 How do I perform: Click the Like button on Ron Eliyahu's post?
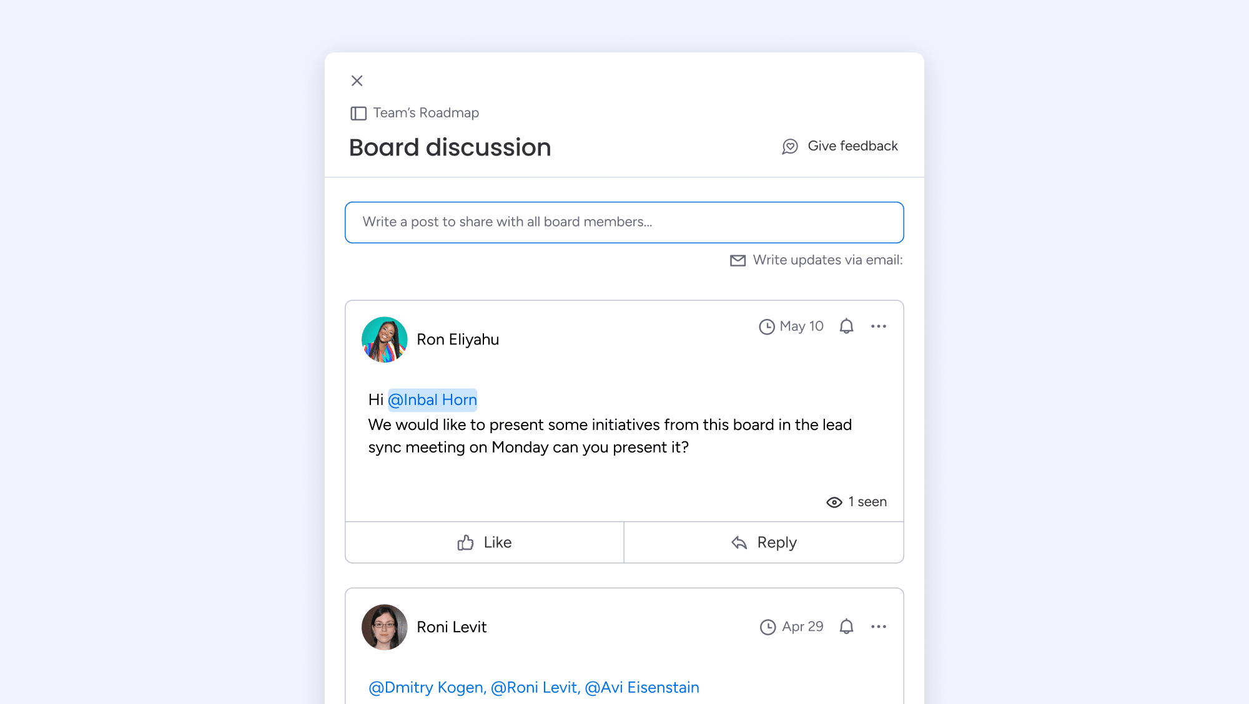click(484, 542)
